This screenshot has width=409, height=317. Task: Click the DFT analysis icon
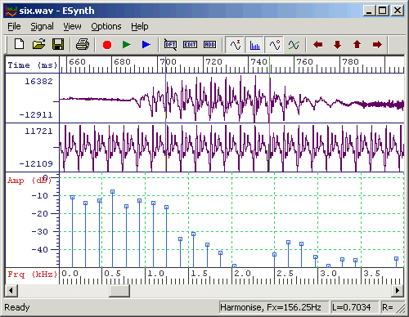[x=170, y=44]
